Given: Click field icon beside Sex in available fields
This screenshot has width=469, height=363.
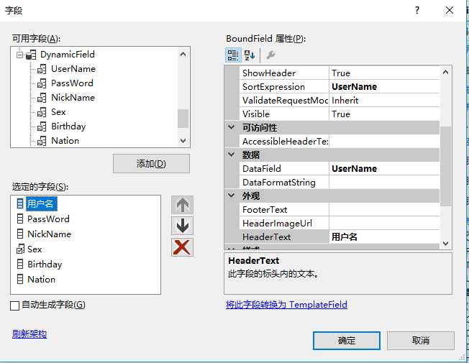Looking at the screenshot, I should coord(42,112).
